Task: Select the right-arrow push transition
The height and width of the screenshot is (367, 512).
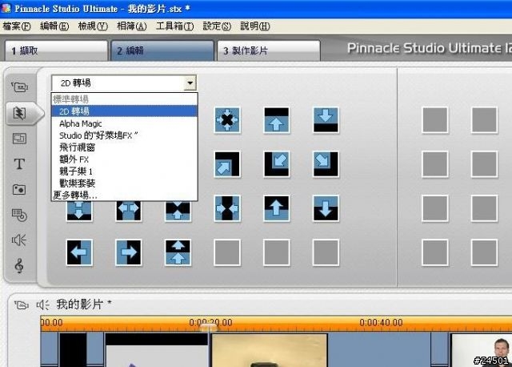Action: tap(129, 252)
